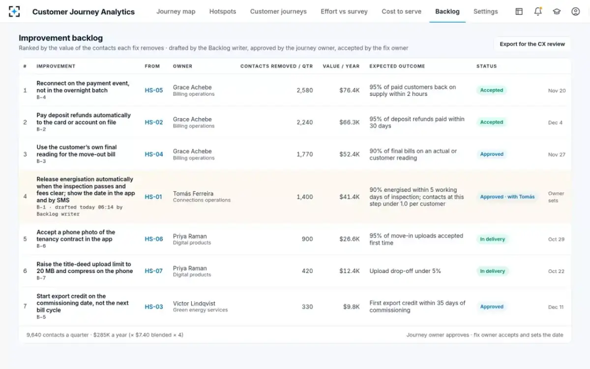Open hotspot link HS-01
This screenshot has height=369, width=590.
point(153,197)
